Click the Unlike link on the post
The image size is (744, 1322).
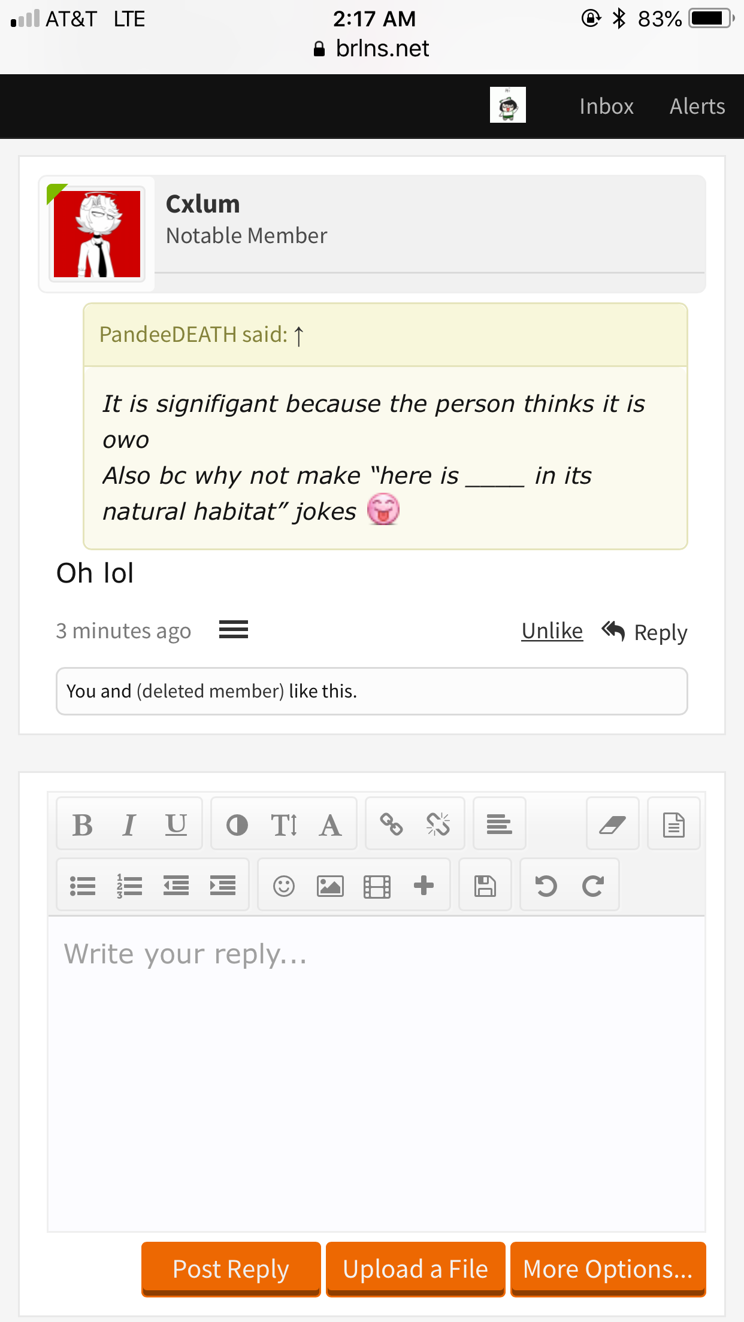coord(552,631)
